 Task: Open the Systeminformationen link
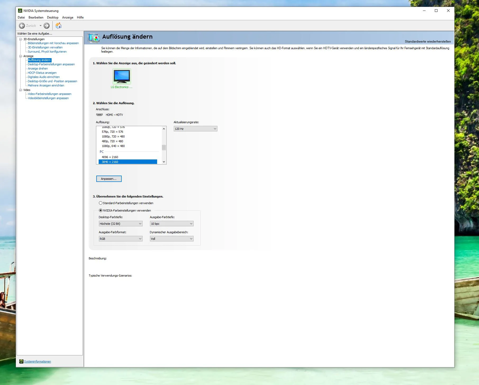(x=38, y=361)
